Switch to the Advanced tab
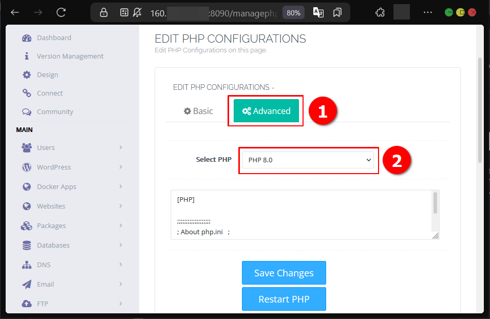Image resolution: width=490 pixels, height=319 pixels. click(x=266, y=111)
